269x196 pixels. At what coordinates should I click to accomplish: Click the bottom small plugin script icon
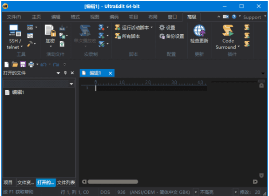click(x=247, y=44)
